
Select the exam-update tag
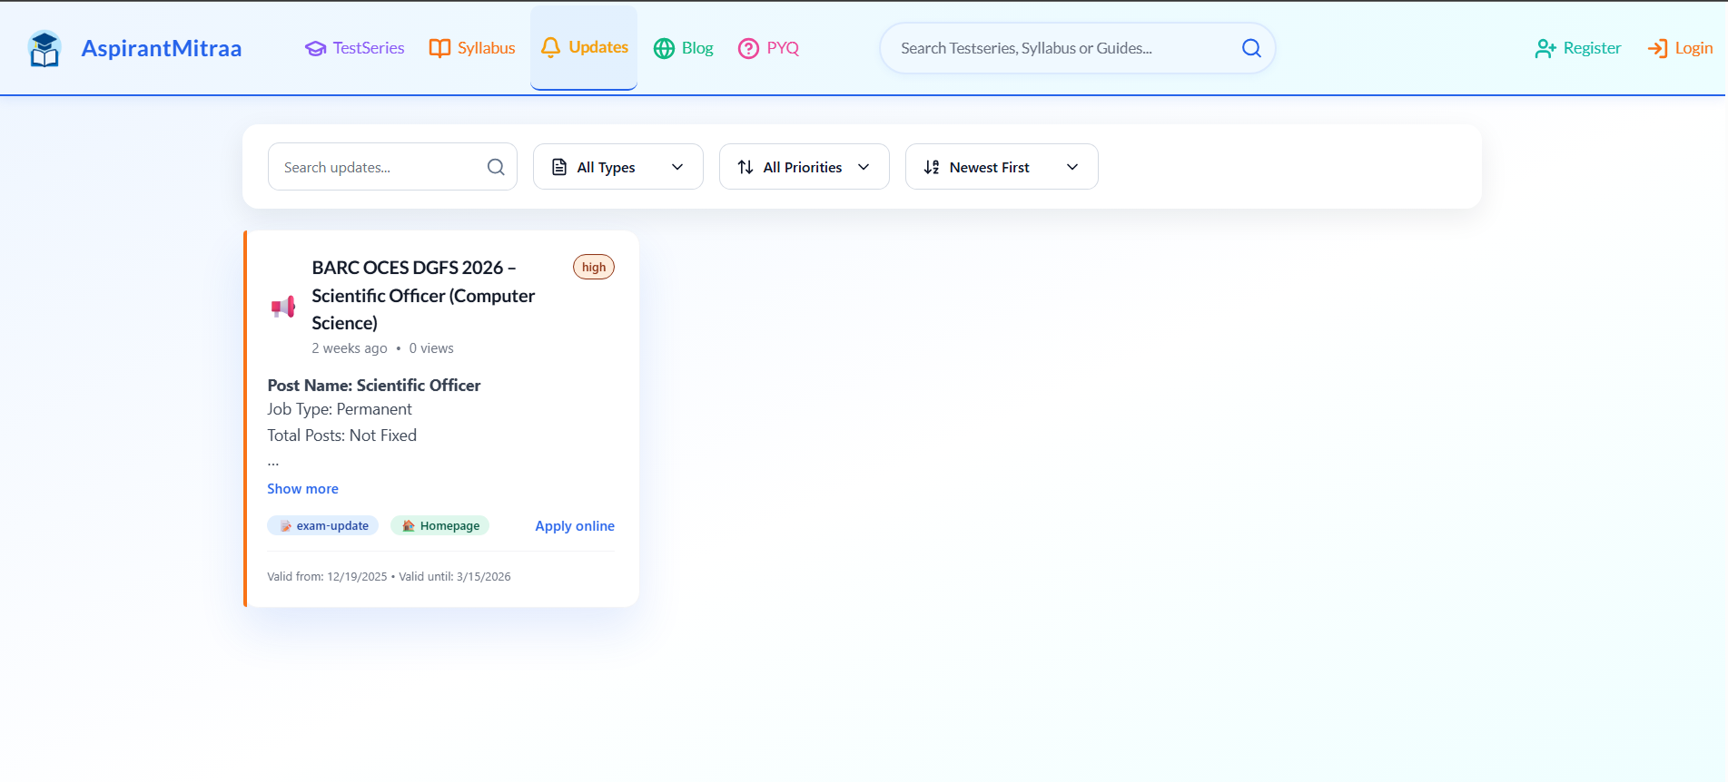(323, 525)
